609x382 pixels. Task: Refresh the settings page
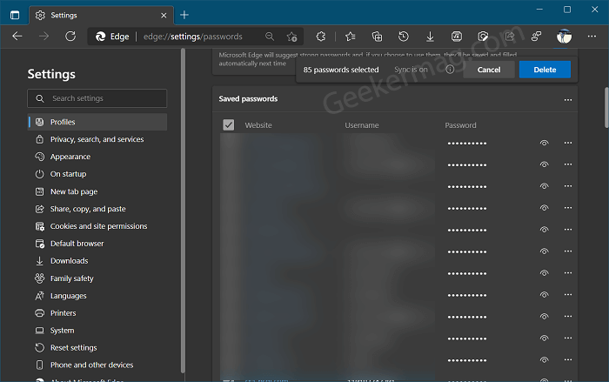70,37
